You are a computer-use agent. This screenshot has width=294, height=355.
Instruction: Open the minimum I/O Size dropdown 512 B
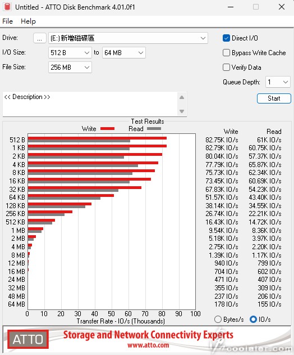point(70,53)
